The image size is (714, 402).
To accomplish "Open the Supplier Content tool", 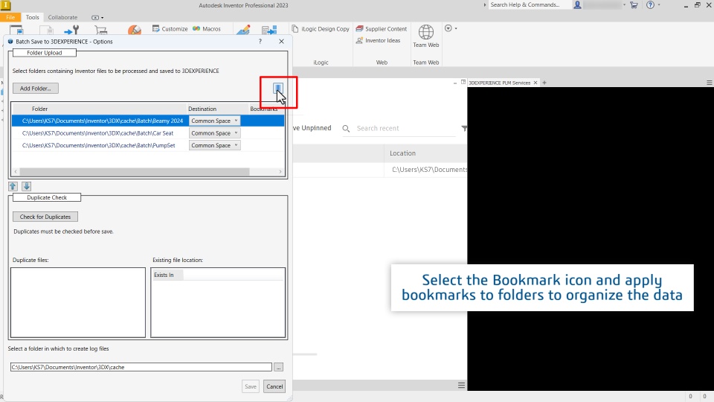I will (x=381, y=29).
